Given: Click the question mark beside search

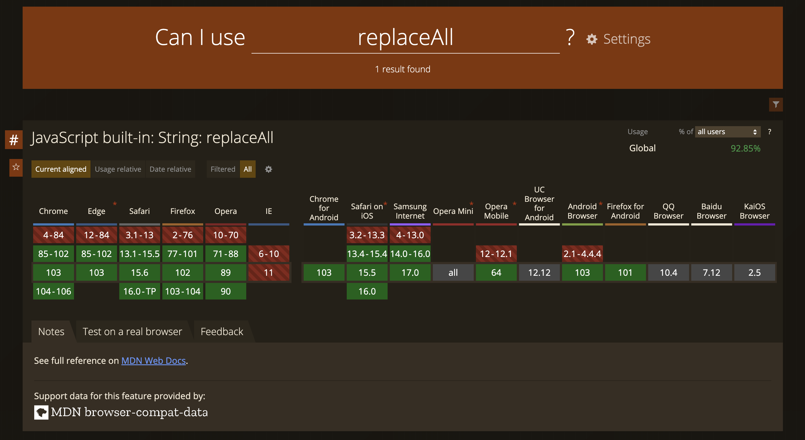Looking at the screenshot, I should coord(570,38).
